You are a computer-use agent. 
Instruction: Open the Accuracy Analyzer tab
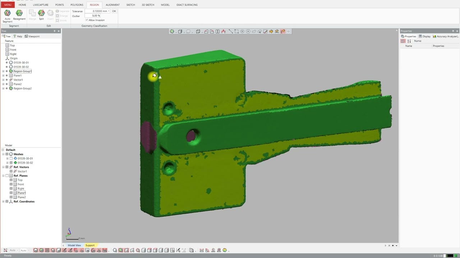click(x=445, y=36)
